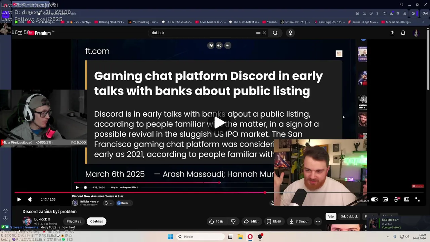Open the more actions three-dot menu
Image resolution: width=430 pixels, height=242 pixels.
pyautogui.click(x=318, y=221)
